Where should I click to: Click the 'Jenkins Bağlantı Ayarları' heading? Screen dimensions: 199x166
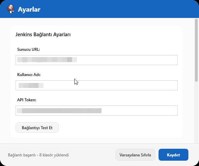43,35
